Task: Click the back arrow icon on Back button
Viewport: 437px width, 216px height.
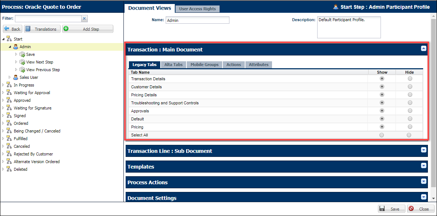Action: 7,29
